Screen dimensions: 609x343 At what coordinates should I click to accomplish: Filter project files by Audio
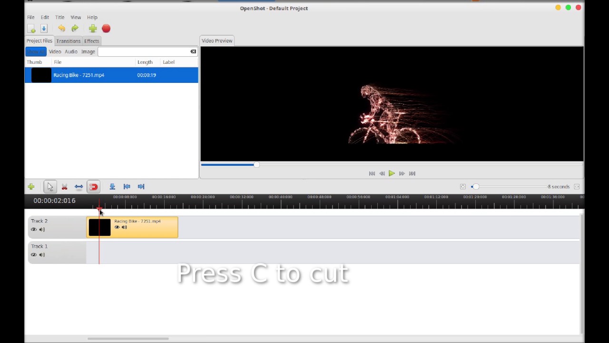click(71, 51)
